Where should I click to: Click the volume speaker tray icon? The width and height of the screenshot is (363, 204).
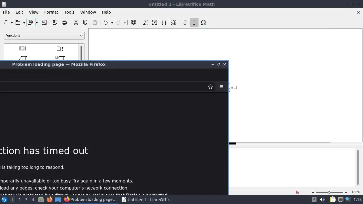click(x=322, y=200)
